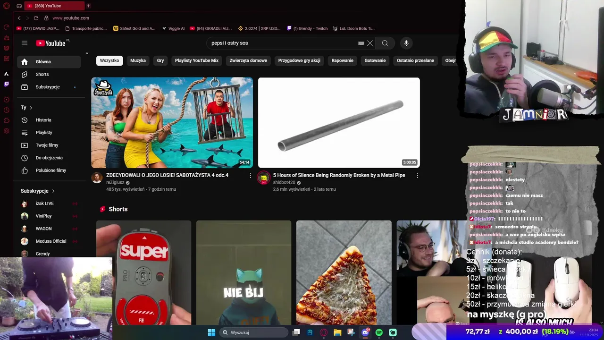604x340 pixels.
Task: Clear the search box with the X icon
Action: 370,43
